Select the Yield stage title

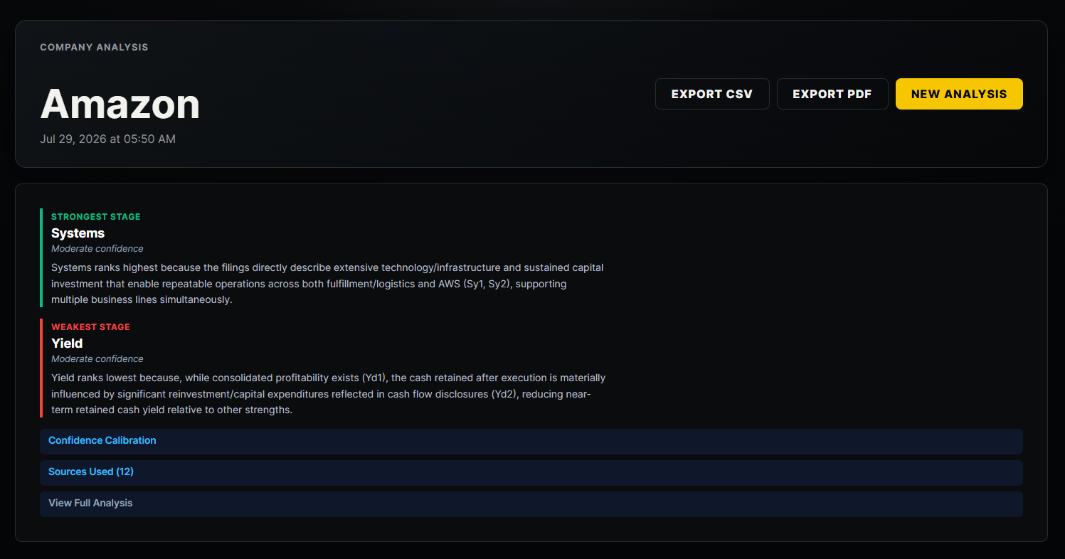pos(67,344)
